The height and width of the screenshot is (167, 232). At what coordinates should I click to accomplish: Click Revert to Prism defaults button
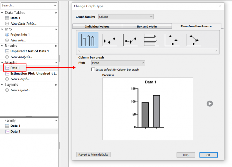tap(93, 155)
